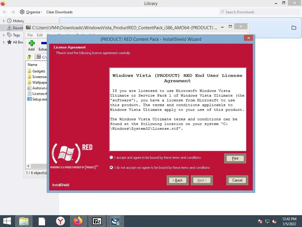Viewport: 302px width, 227px height.
Task: Click the Library forward arrow
Action: [x=13, y=12]
